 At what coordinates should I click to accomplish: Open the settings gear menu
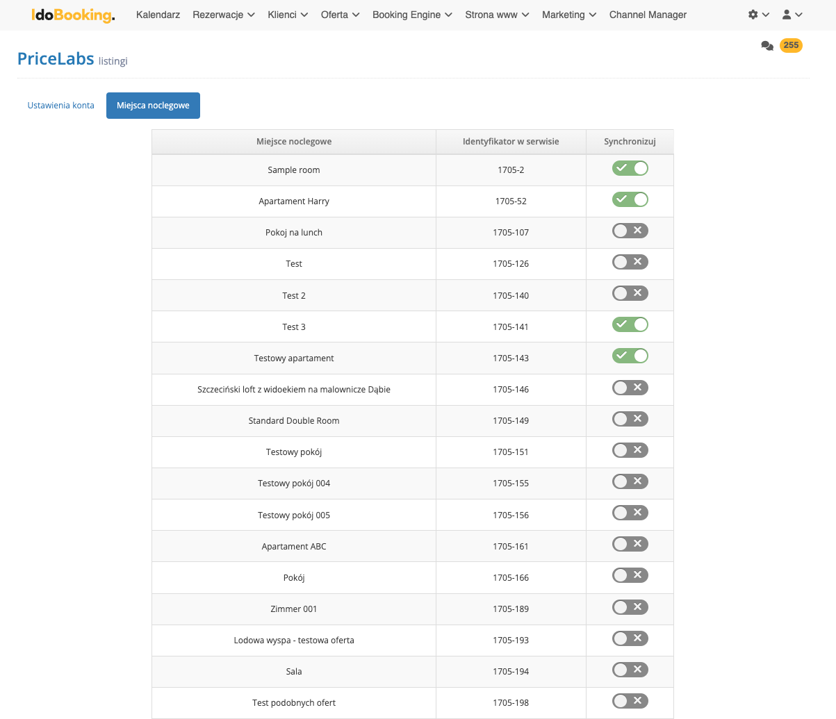pos(758,15)
